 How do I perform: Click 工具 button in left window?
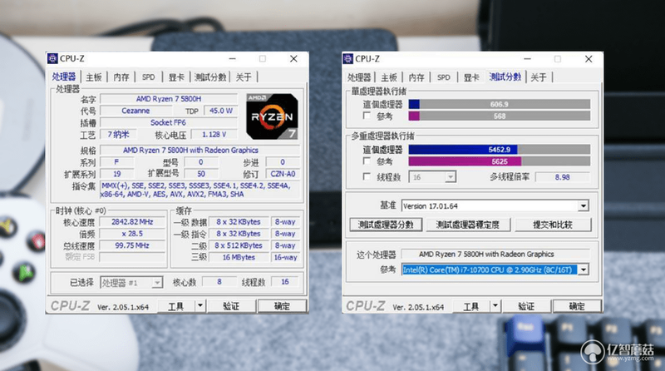click(x=176, y=306)
